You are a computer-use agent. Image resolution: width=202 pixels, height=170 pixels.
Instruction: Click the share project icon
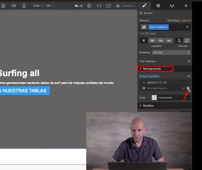pyautogui.click(x=108, y=6)
